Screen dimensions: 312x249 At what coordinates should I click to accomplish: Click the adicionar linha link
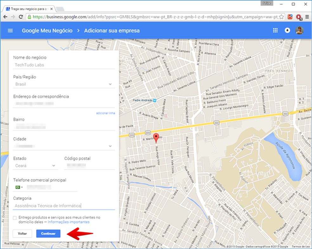point(106,113)
